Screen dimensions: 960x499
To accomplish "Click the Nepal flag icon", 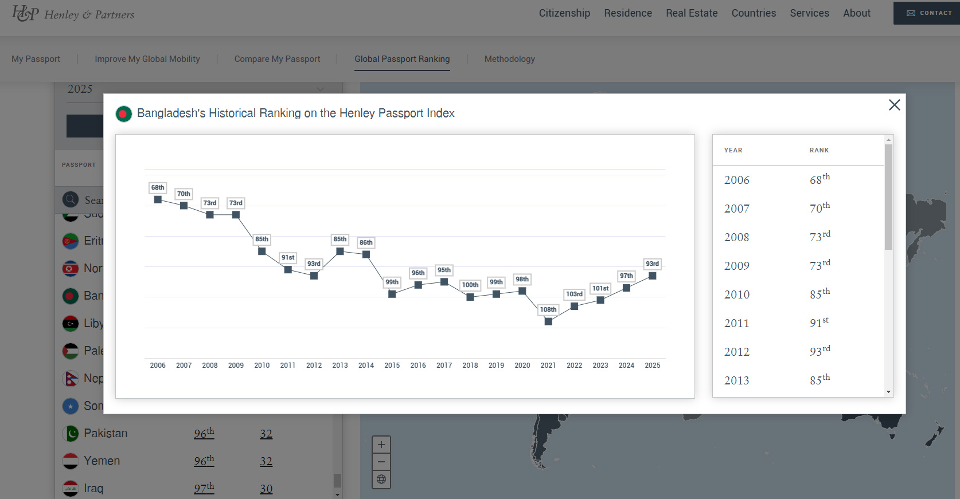I will coord(71,378).
